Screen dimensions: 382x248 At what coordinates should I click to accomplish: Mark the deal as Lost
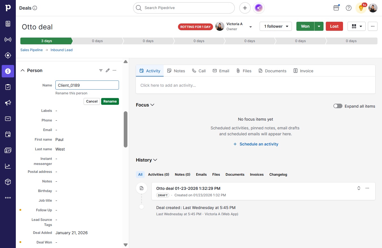point(334,26)
